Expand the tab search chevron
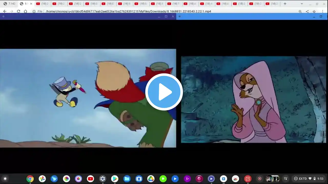The height and width of the screenshot is (184, 328). point(302,4)
